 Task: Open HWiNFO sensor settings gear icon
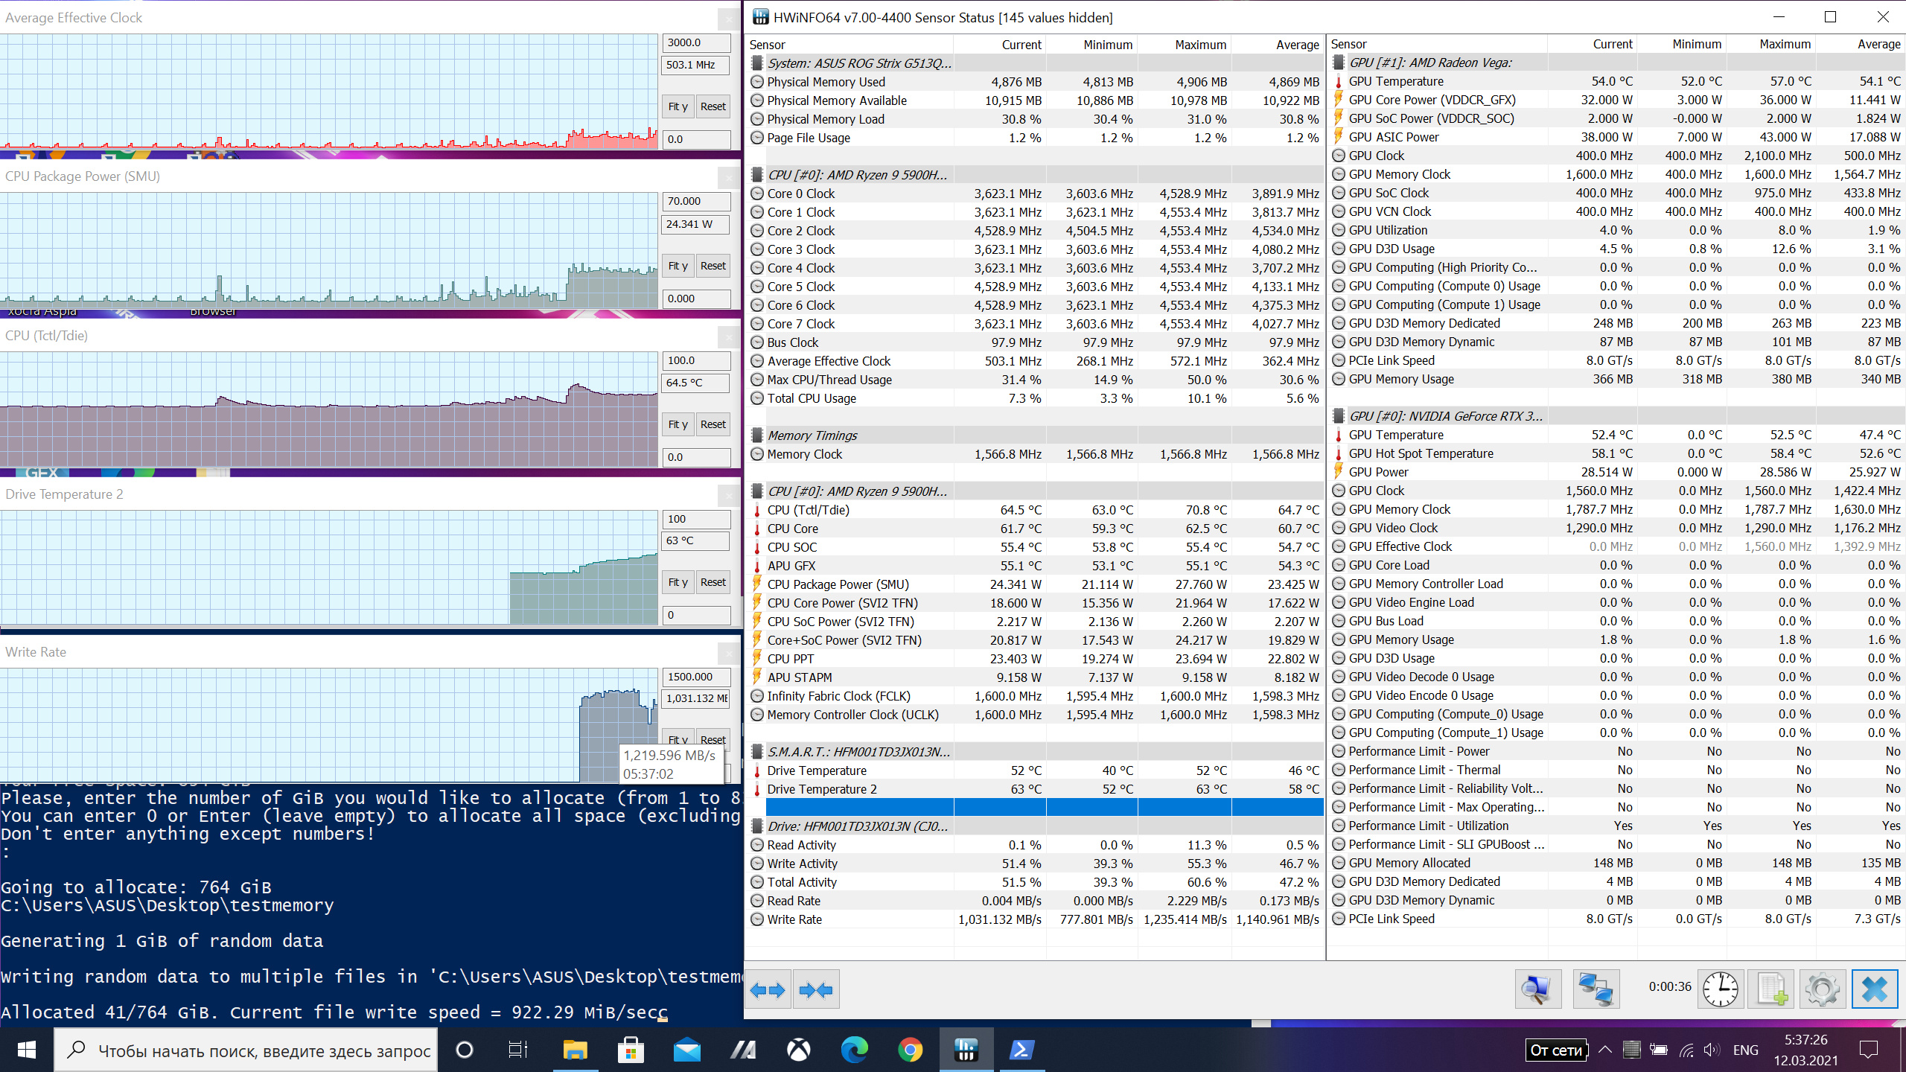(x=1823, y=989)
